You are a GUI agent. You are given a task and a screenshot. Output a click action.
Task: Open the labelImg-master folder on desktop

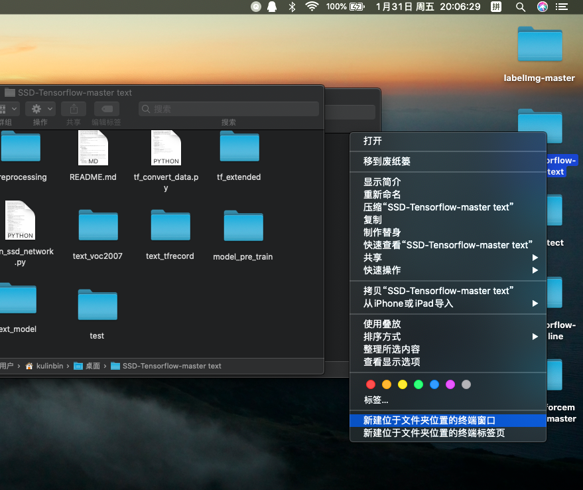tap(539, 44)
